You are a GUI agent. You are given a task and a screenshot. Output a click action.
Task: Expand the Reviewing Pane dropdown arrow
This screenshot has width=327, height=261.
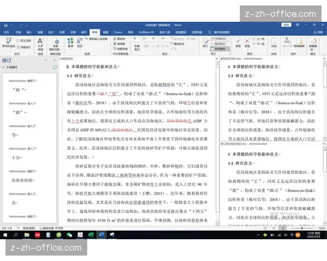[x=228, y=49]
